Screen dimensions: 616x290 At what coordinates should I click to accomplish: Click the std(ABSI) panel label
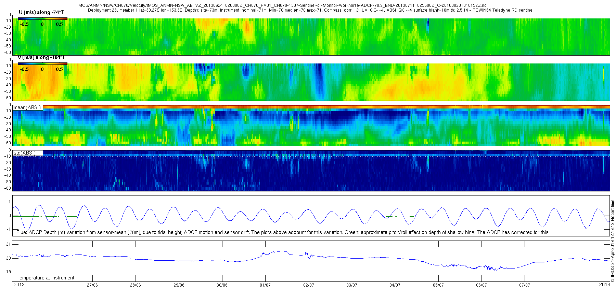click(x=25, y=153)
